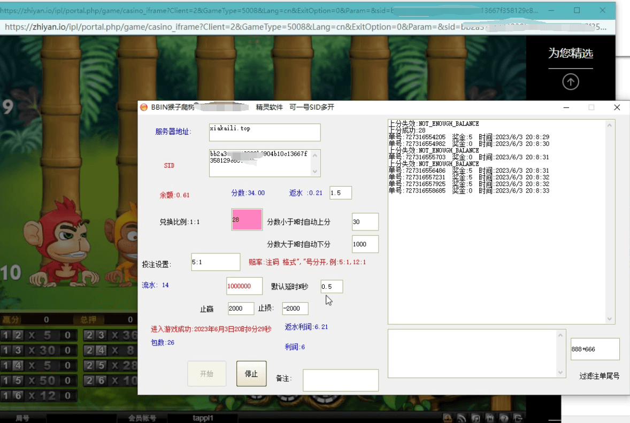The width and height of the screenshot is (630, 423).
Task: Click inside the SID text box
Action: pos(265,163)
